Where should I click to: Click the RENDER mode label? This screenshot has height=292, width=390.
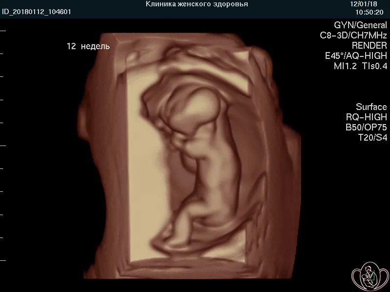click(x=370, y=45)
